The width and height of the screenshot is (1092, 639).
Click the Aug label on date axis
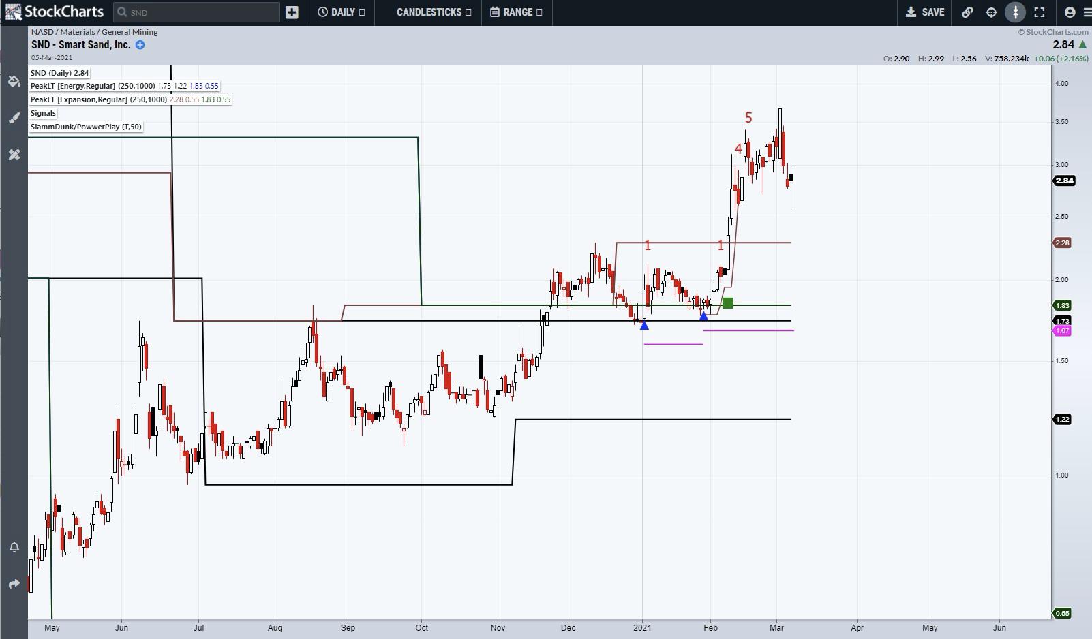tap(275, 628)
